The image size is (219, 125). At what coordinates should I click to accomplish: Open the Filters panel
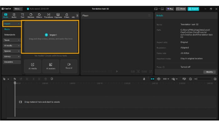tap(67, 15)
